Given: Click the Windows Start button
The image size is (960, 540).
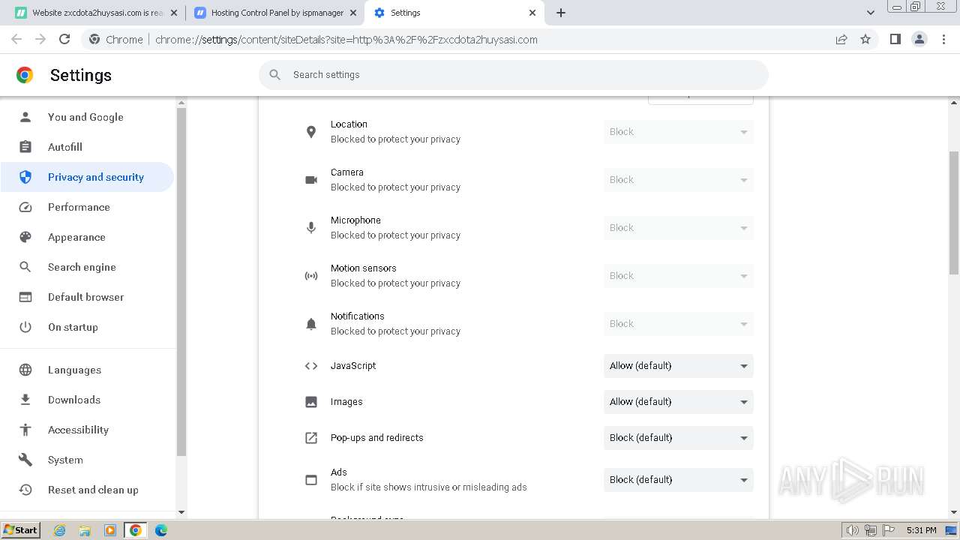Looking at the screenshot, I should point(21,530).
